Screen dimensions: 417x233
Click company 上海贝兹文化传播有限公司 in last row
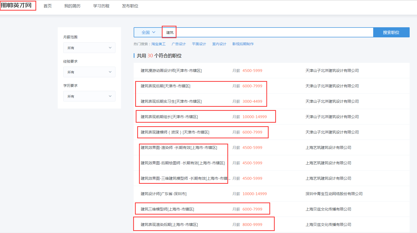coord(328,225)
